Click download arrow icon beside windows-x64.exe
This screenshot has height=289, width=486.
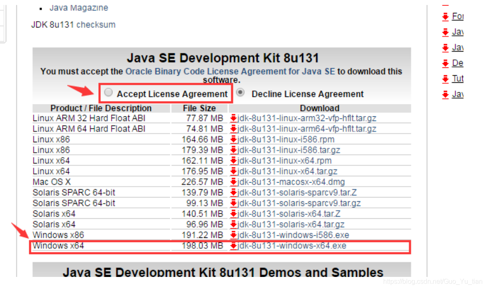[x=234, y=246]
